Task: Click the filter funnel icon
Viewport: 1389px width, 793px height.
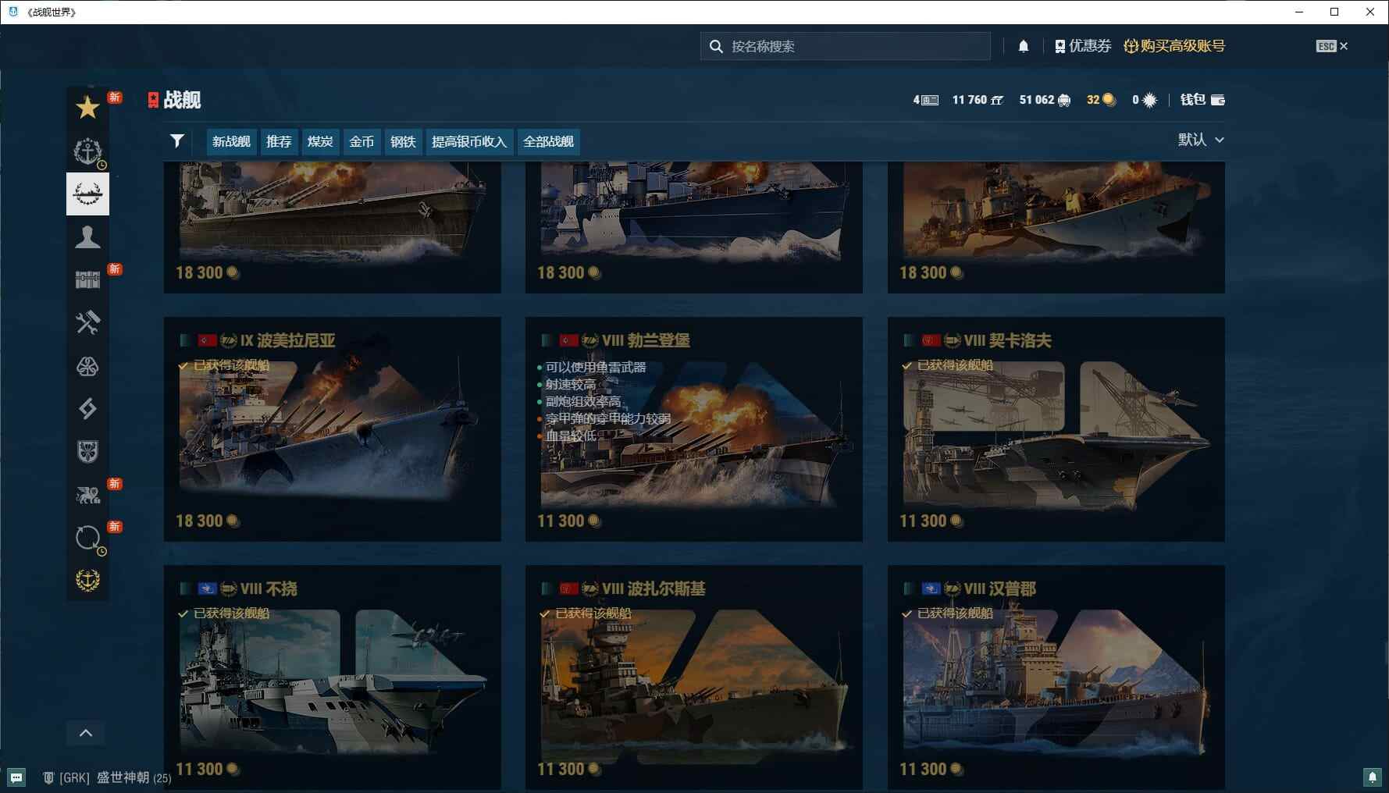Action: click(x=177, y=140)
